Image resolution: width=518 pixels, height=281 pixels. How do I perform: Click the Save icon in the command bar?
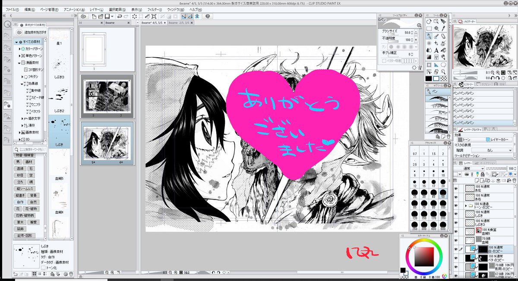[107, 17]
